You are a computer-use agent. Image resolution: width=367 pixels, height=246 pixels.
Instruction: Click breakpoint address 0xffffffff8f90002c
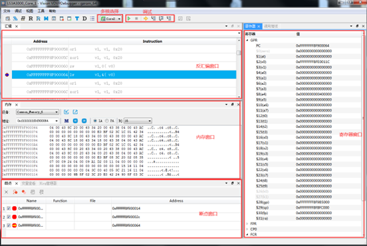(126, 217)
